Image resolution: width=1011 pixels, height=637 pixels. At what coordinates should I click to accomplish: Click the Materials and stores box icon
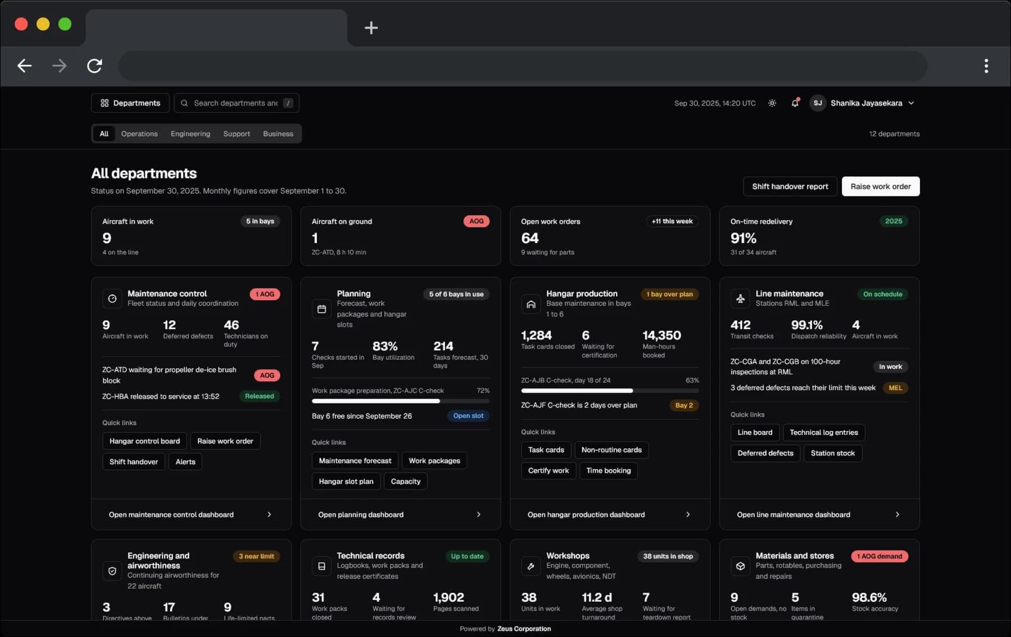tap(740, 566)
